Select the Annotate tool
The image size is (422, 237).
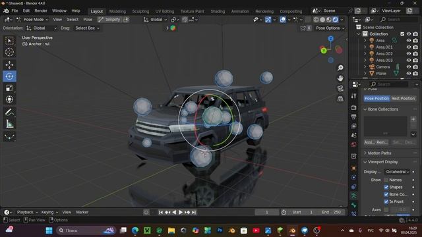(9, 112)
